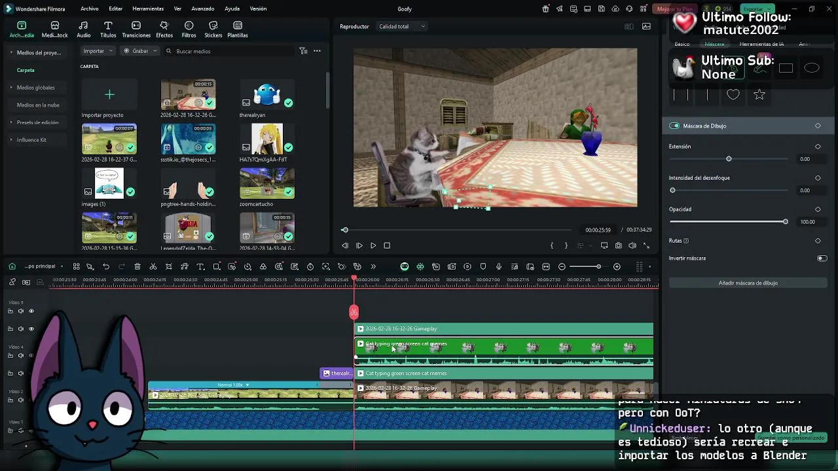Open the Importar dropdown
This screenshot has width=838, height=471.
click(x=98, y=51)
